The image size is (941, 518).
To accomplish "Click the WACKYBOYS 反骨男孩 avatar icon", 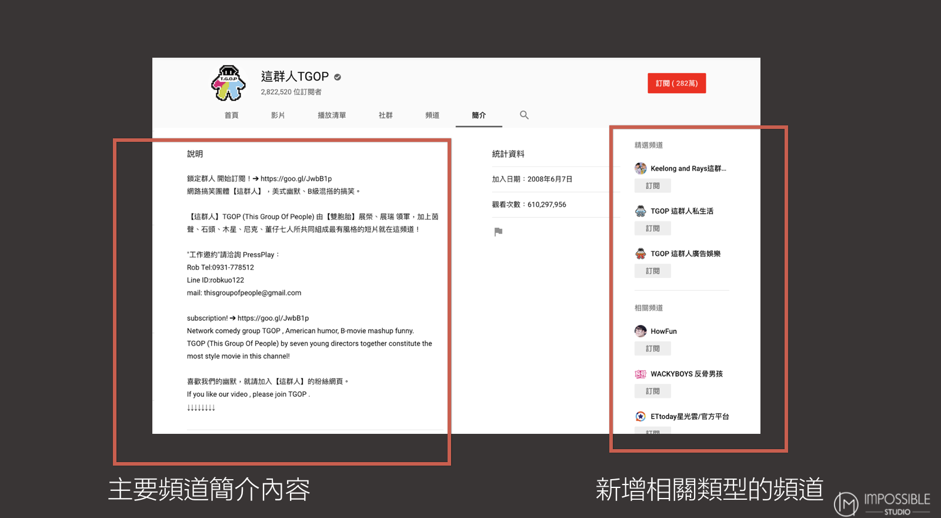I will pyautogui.click(x=640, y=374).
